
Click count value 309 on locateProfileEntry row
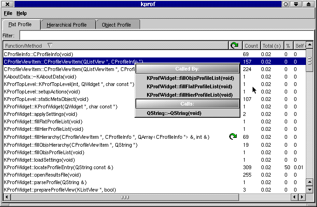(247, 167)
